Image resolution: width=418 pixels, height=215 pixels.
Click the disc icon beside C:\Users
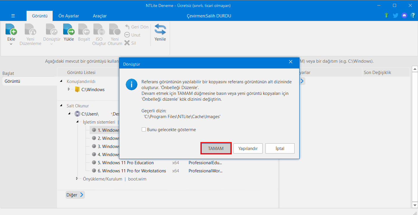[x=77, y=114]
